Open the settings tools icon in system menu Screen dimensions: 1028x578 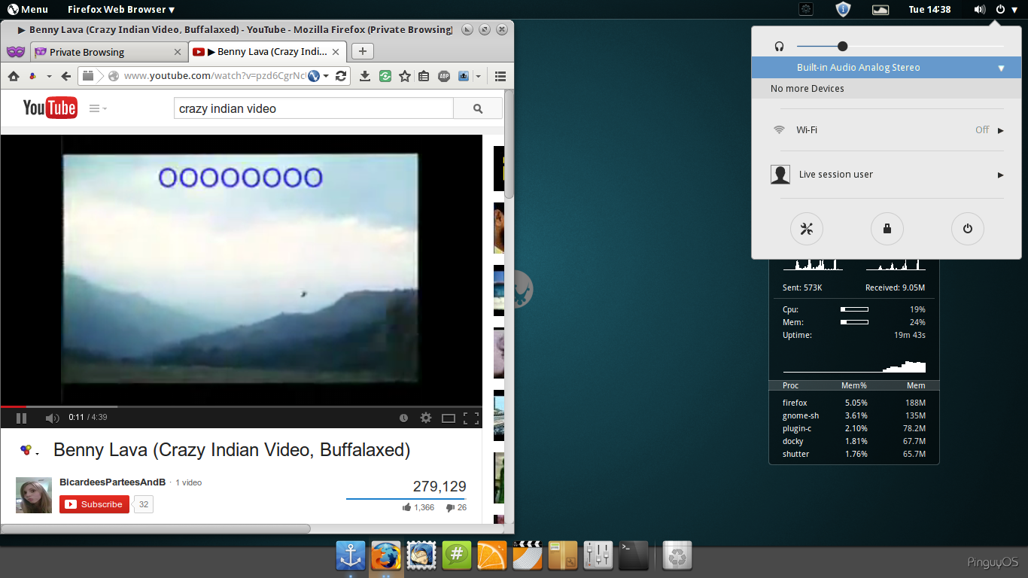[807, 229]
